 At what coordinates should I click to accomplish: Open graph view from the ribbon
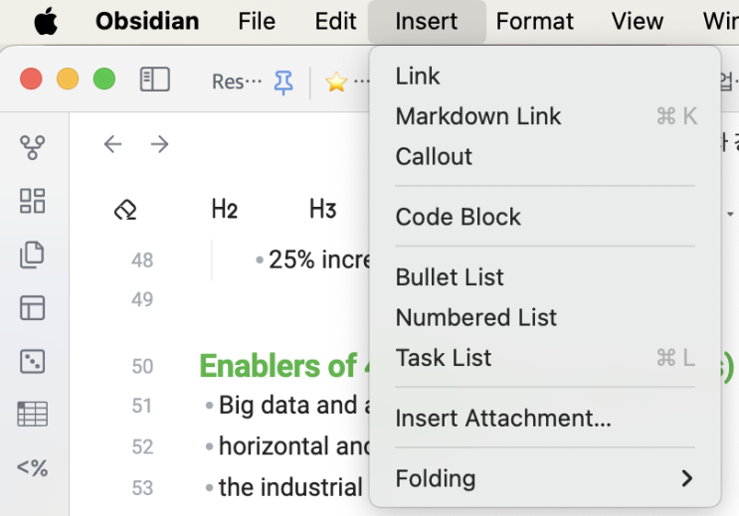coord(33,148)
